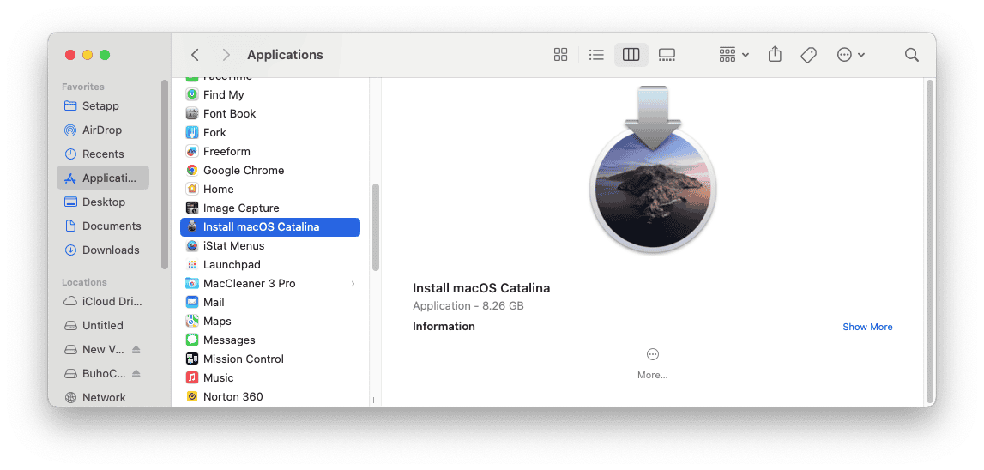Select AirDrop in the sidebar
This screenshot has width=984, height=470.
[x=103, y=130]
